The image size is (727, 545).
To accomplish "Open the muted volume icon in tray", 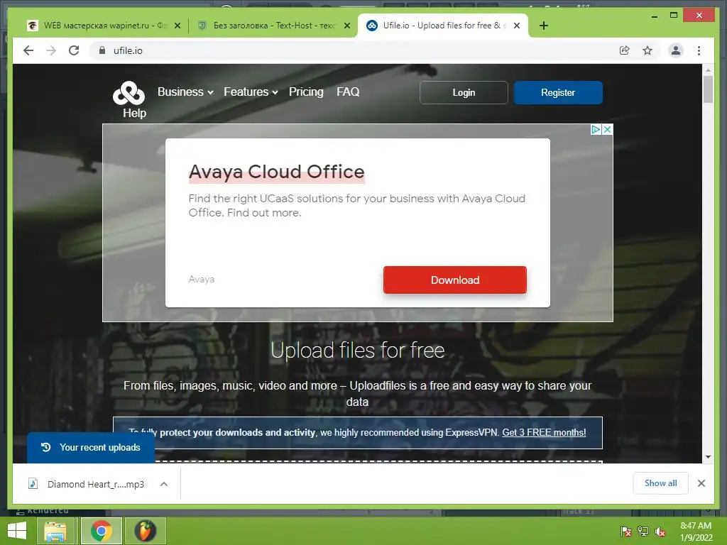I will click(x=660, y=532).
